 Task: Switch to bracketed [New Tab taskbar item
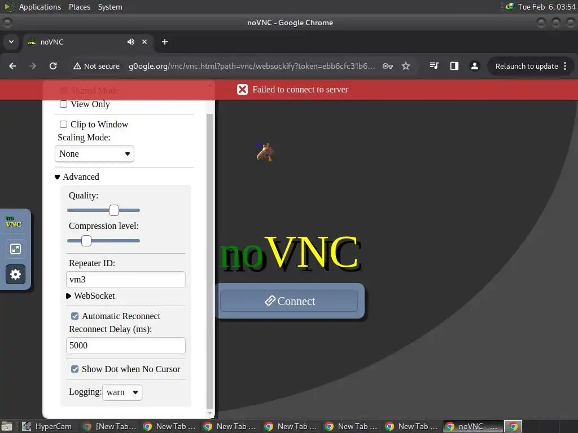pos(110,426)
